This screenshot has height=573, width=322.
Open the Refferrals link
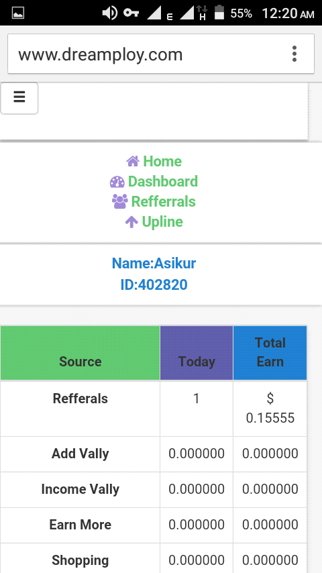(164, 201)
